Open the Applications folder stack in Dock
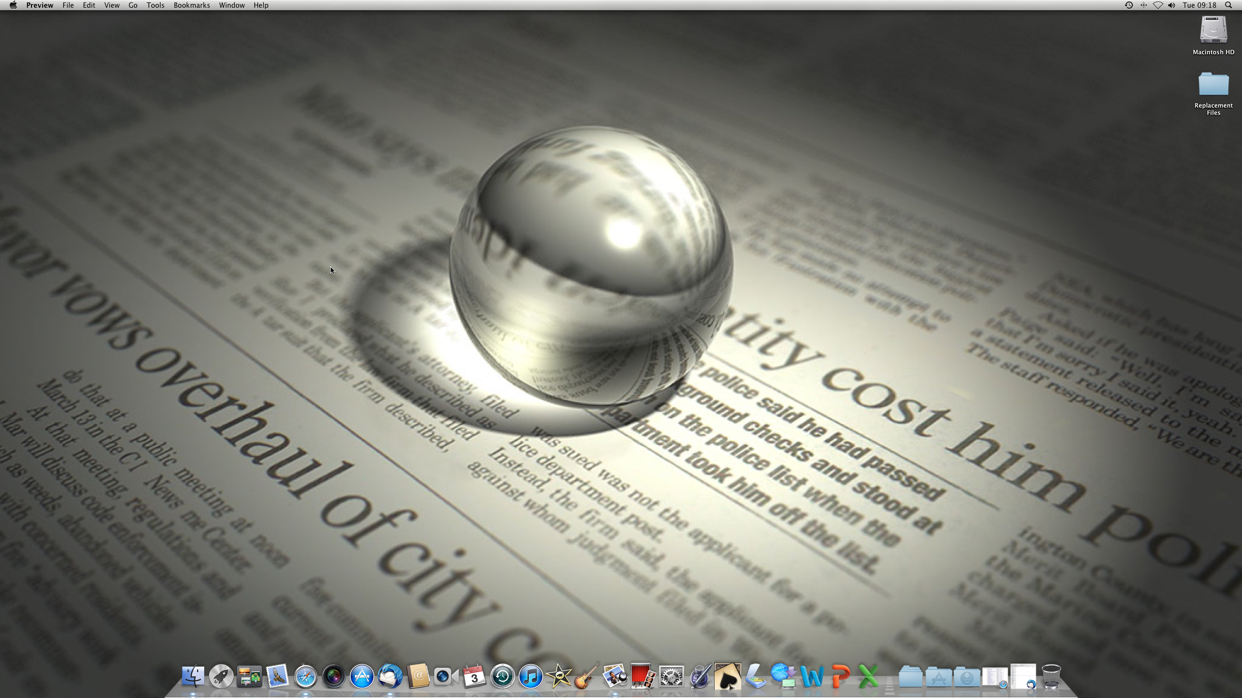The width and height of the screenshot is (1242, 698). [x=938, y=676]
